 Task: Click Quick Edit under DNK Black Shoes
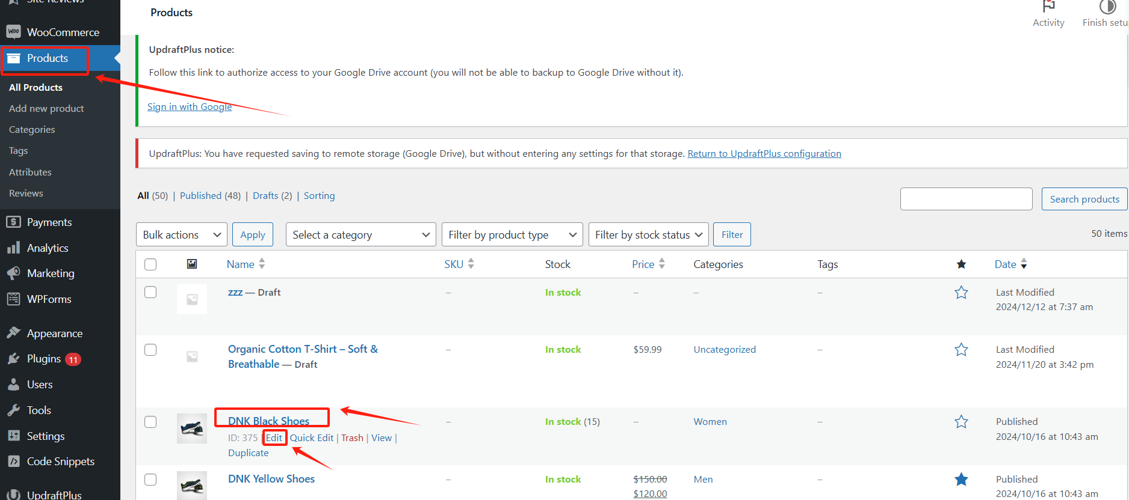click(312, 437)
